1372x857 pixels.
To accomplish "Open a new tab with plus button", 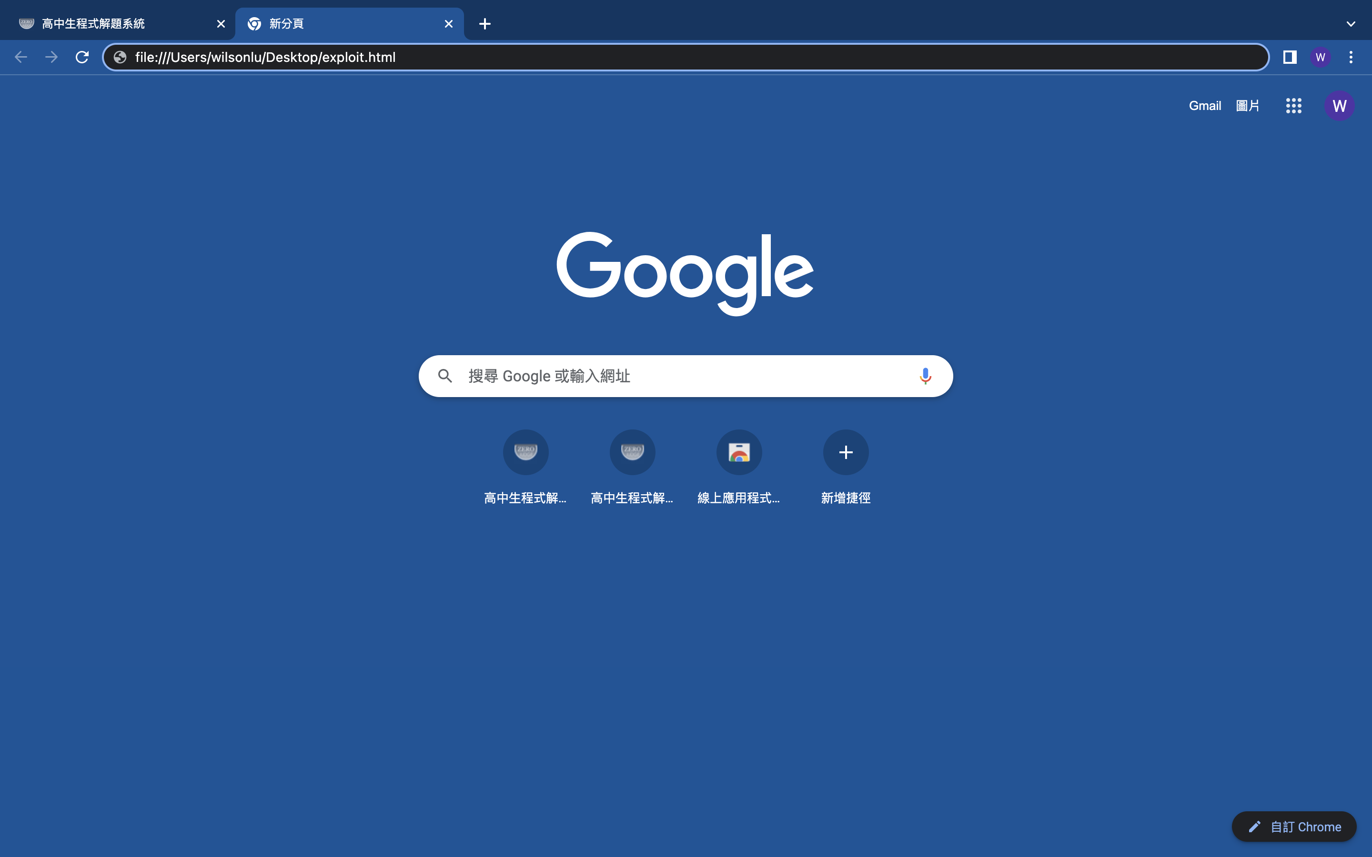I will (485, 24).
